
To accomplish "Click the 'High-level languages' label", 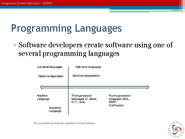I will tap(88, 67).
